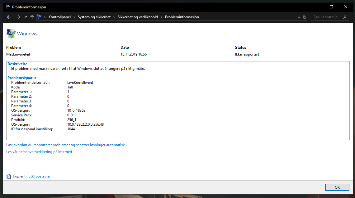This screenshot has width=355, height=198.
Task: Expand the chevron after System og sikkerhet
Action: click(x=114, y=17)
